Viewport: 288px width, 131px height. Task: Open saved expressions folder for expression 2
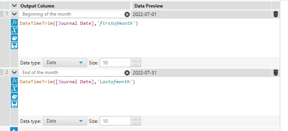[x=14, y=96]
